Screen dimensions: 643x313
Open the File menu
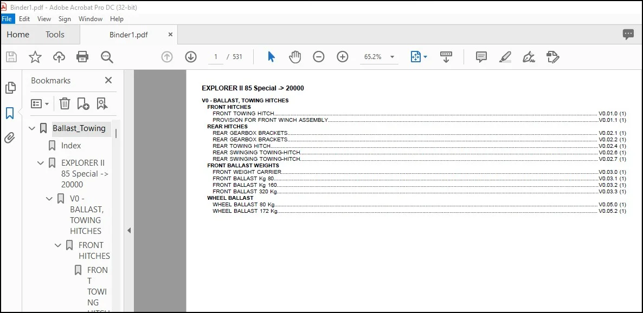[x=7, y=19]
